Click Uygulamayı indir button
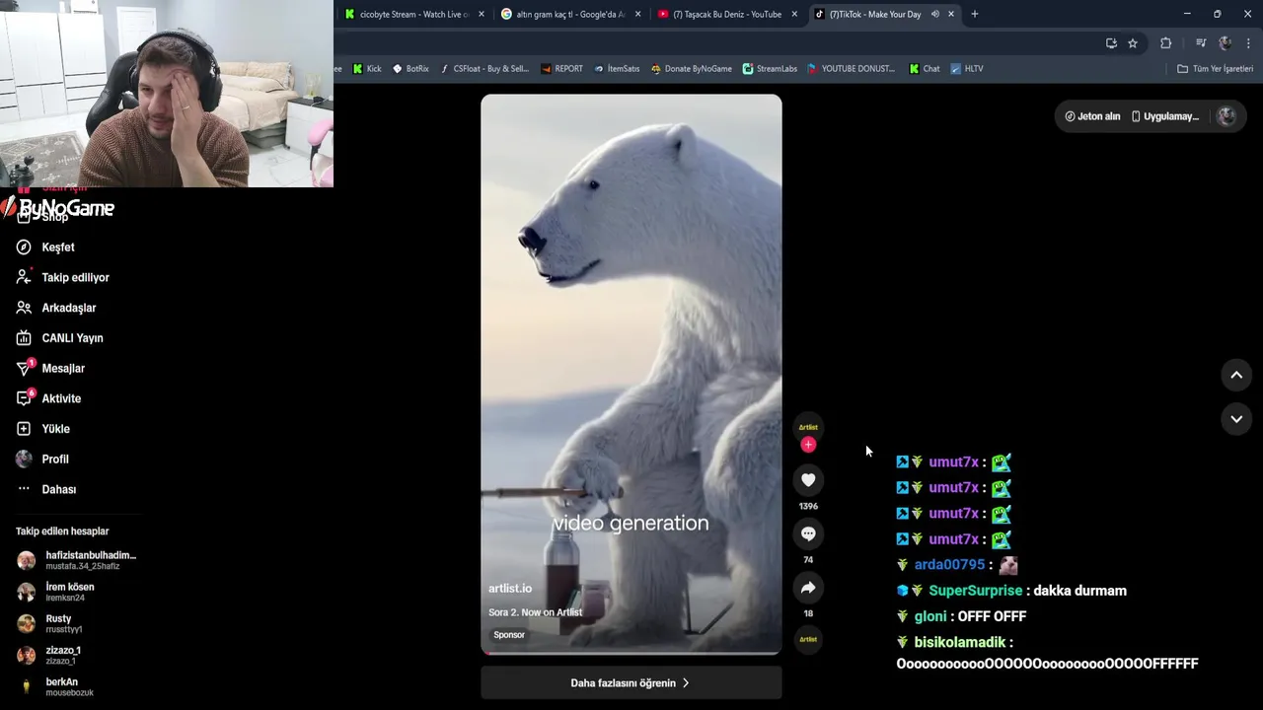The image size is (1263, 710). coord(1165,116)
